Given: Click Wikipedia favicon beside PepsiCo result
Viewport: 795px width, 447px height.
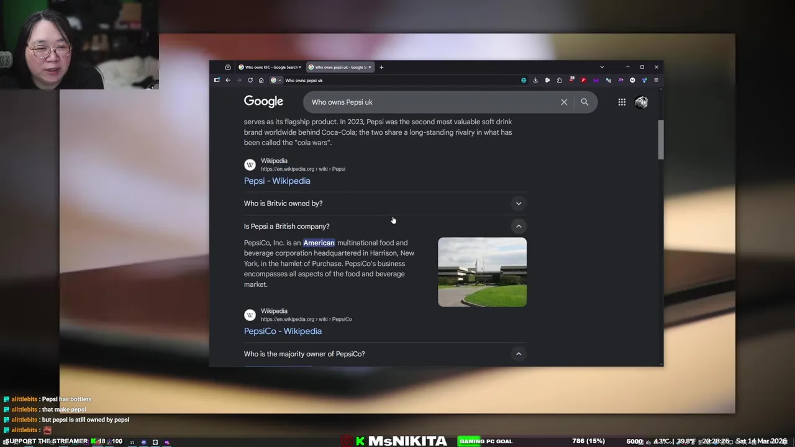Looking at the screenshot, I should 250,315.
